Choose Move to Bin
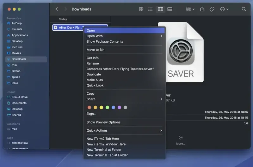The width and height of the screenshot is (253, 167). point(124,50)
